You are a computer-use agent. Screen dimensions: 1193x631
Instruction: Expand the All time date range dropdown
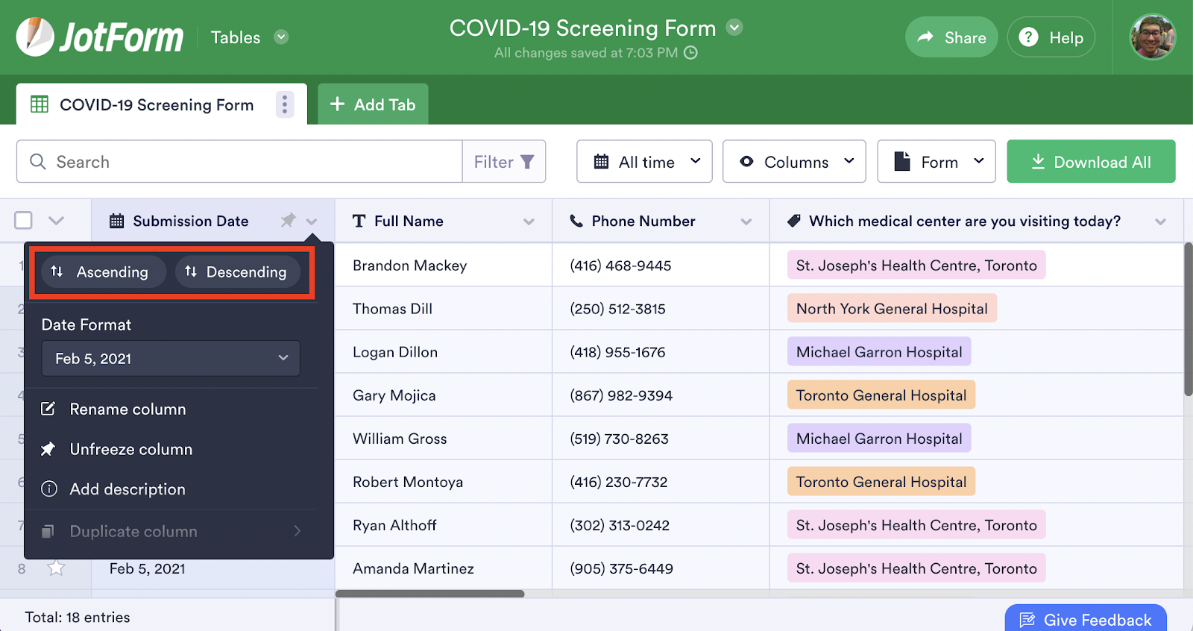pyautogui.click(x=644, y=162)
